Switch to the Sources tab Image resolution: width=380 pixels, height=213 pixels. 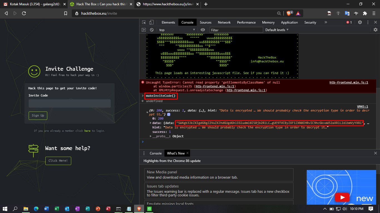click(206, 22)
